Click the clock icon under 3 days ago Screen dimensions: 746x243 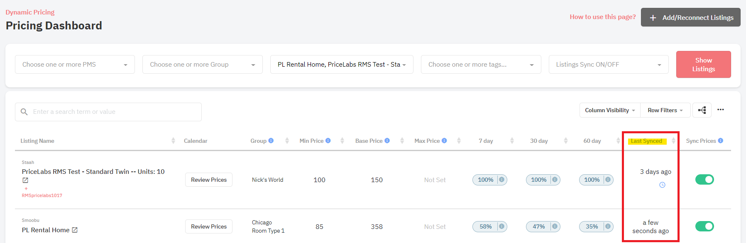662,185
